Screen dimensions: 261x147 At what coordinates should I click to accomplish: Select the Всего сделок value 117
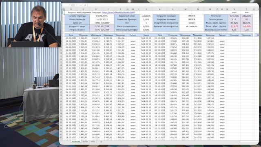234,19
